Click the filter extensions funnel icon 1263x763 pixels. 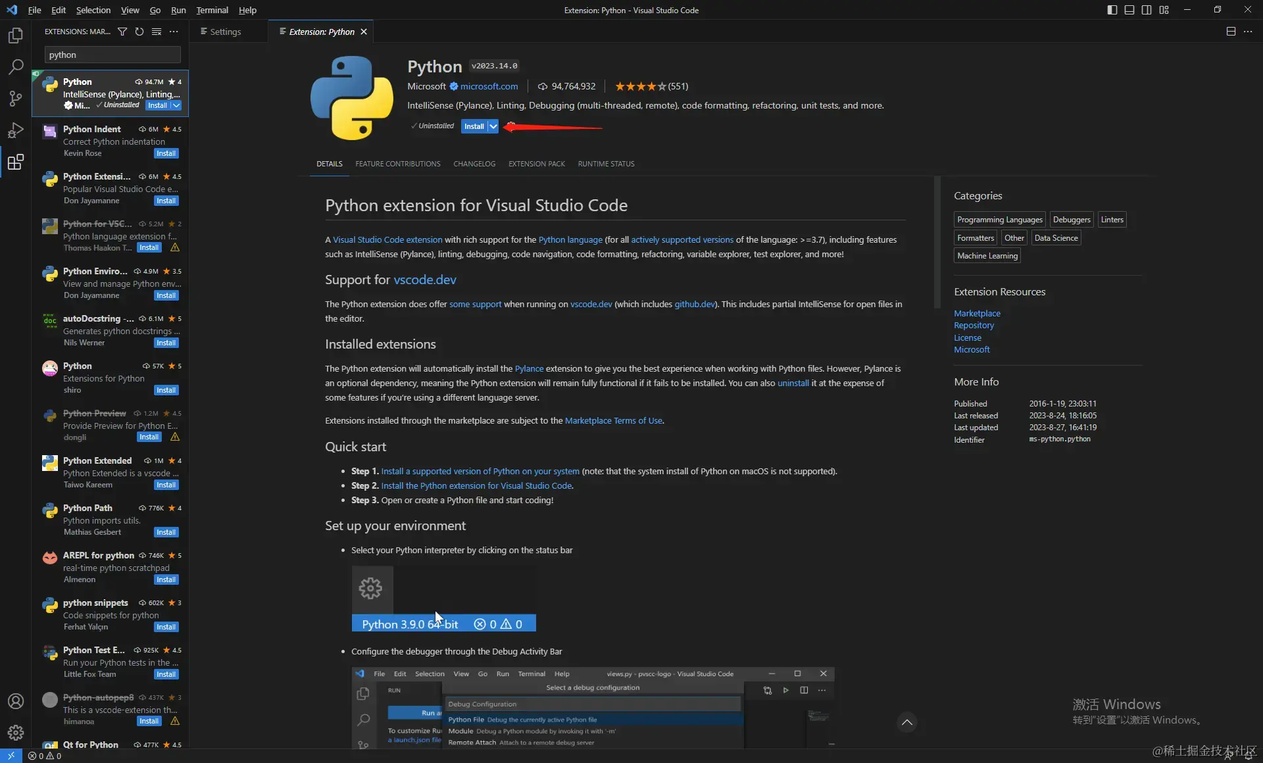pyautogui.click(x=122, y=32)
